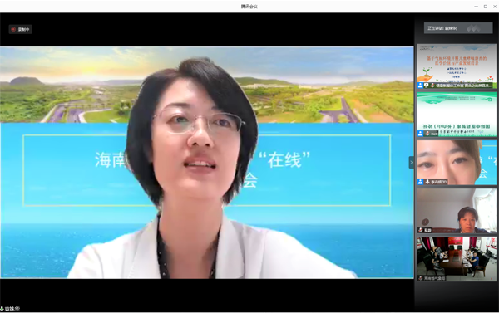
Task: Click the blue person icon on the close-up face thumbnail
Action: (420, 182)
